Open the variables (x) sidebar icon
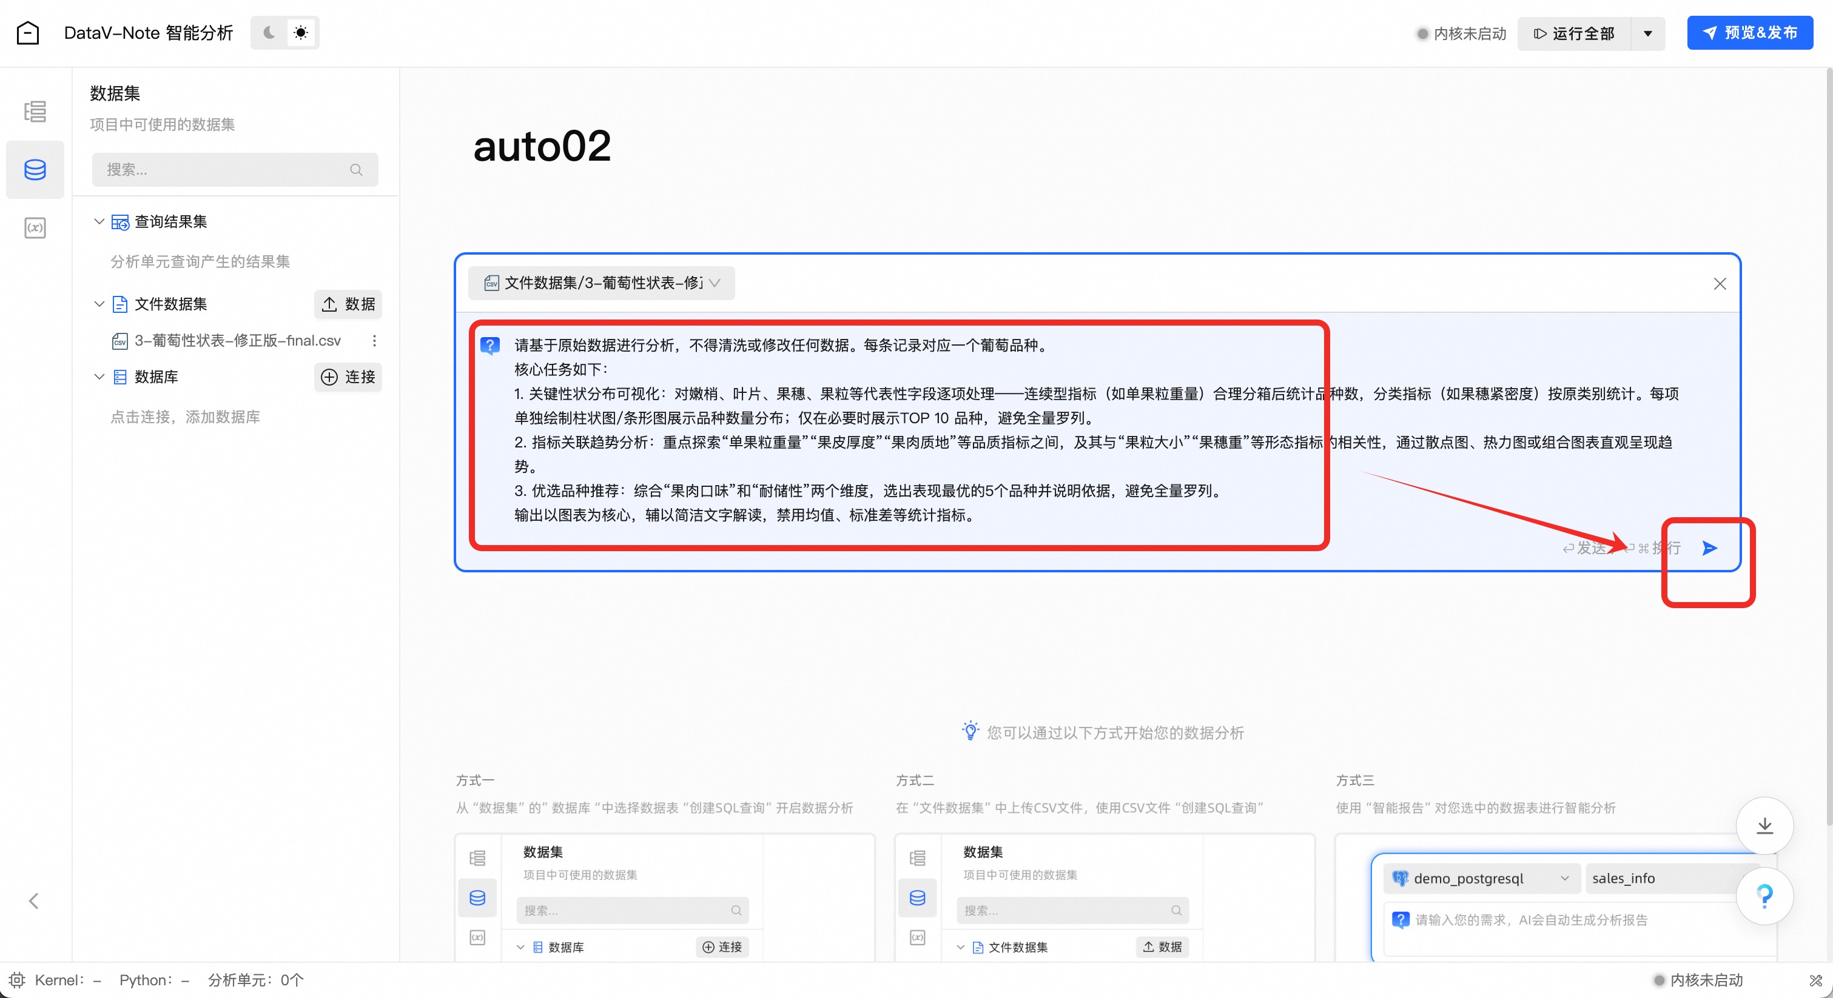 click(35, 227)
